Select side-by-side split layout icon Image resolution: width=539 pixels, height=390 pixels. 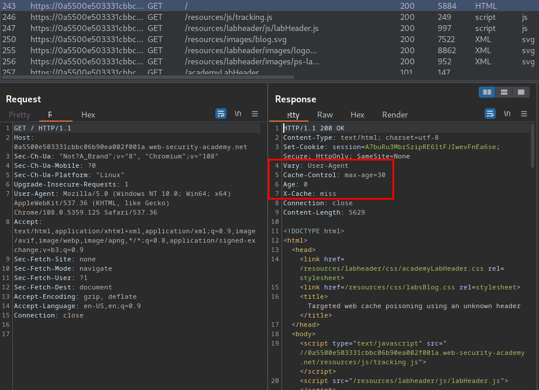click(x=487, y=92)
